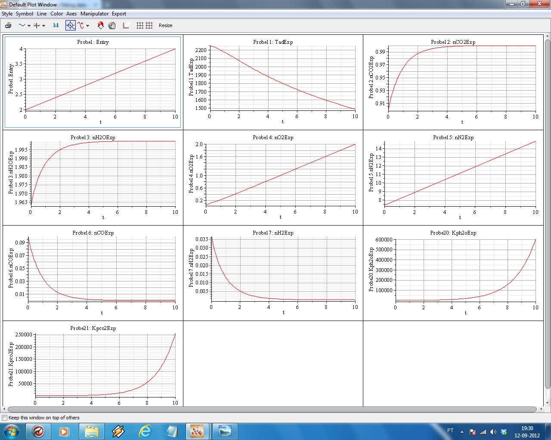Click the horizontal scrollbar at bottom

(x=272, y=409)
